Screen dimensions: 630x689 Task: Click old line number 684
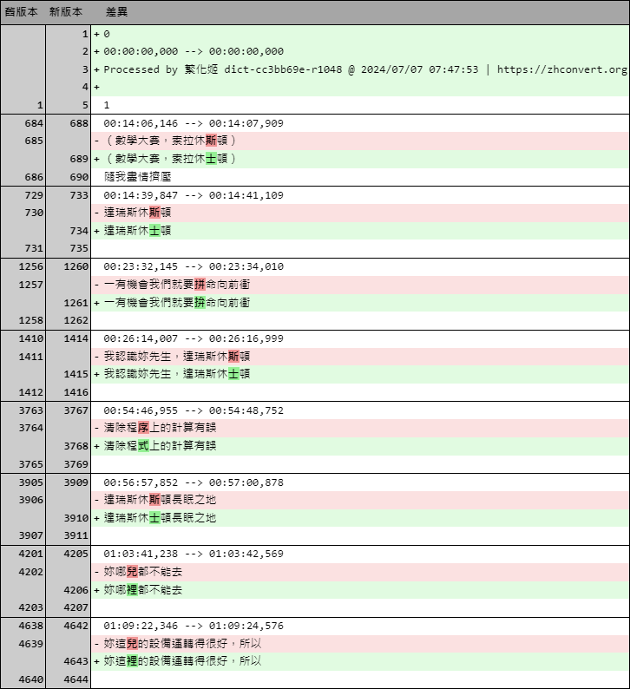[34, 123]
